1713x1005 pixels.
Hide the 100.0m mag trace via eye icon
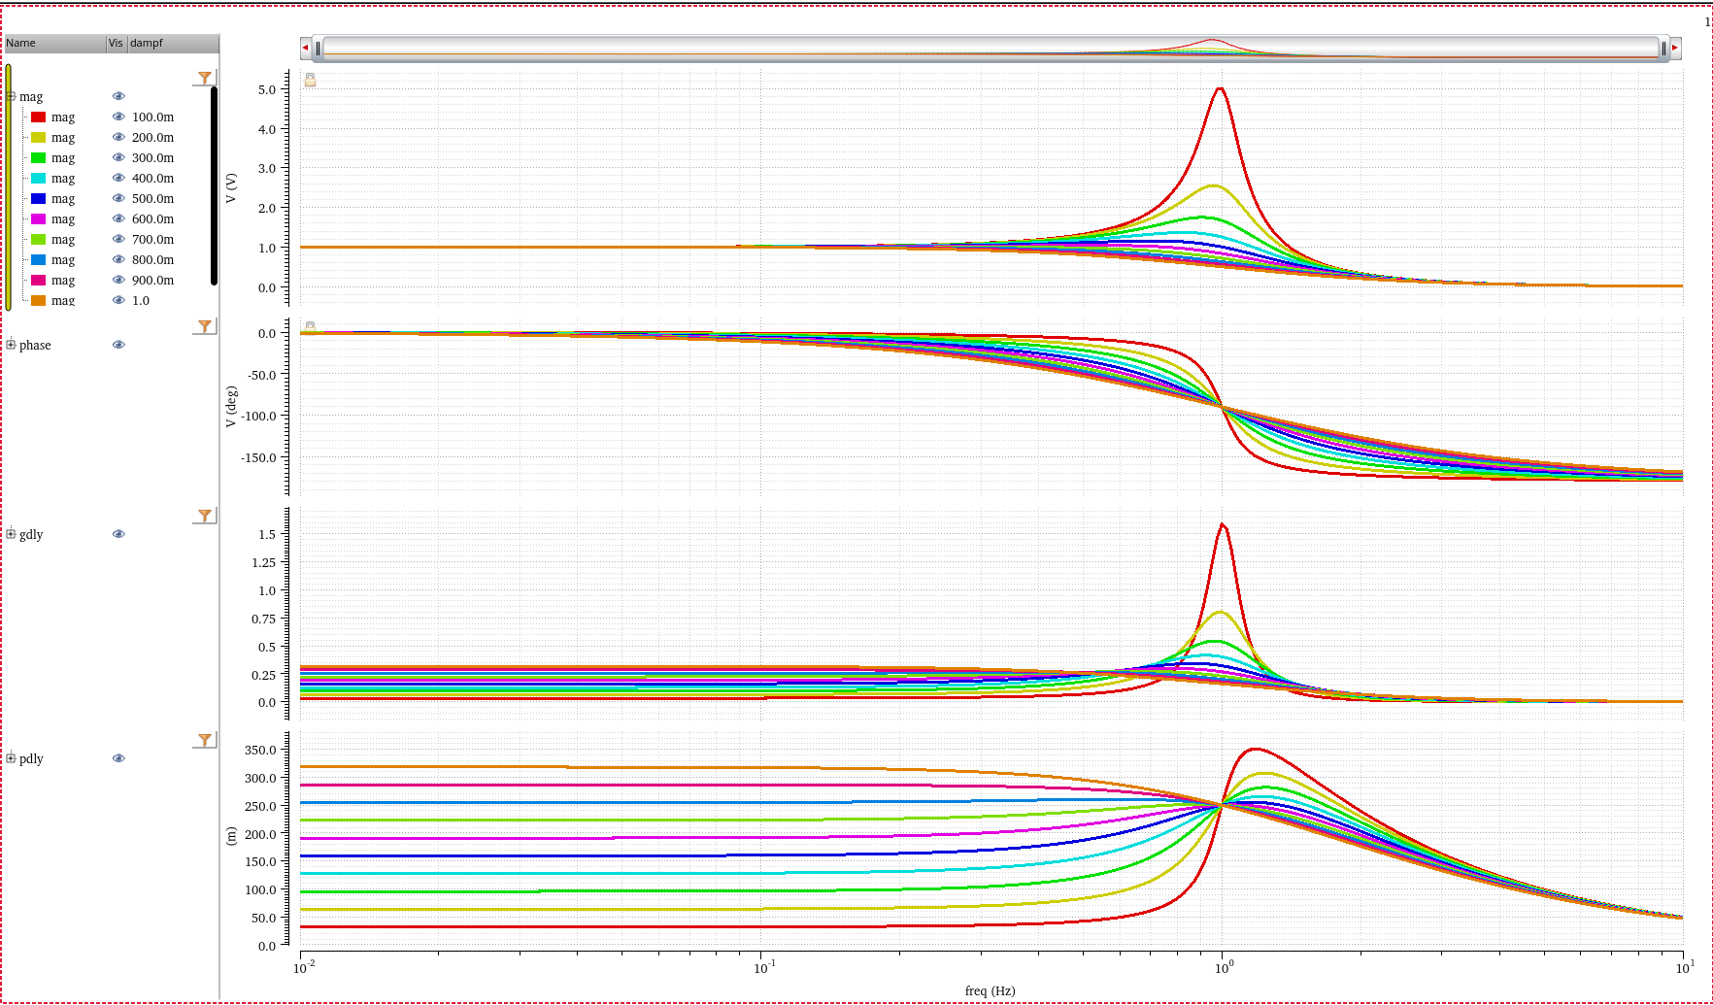coord(118,117)
